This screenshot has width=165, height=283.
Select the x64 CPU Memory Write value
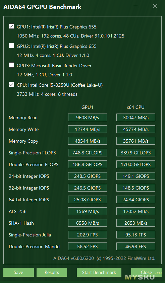tap(136, 129)
